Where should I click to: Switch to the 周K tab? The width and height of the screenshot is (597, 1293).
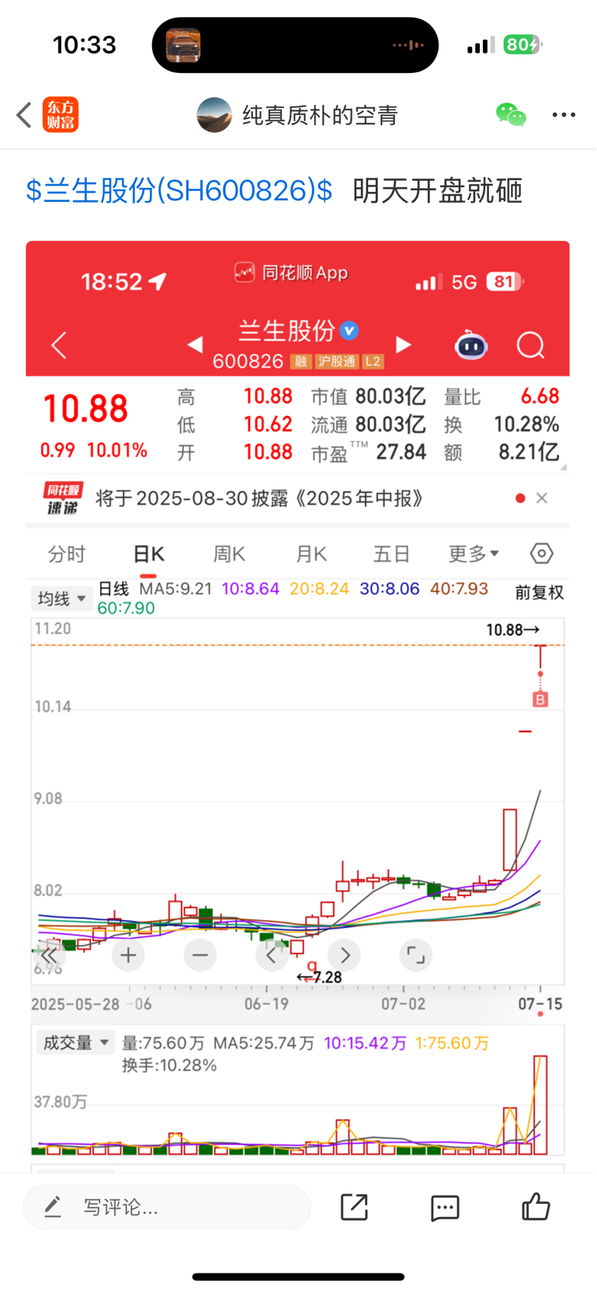[229, 554]
